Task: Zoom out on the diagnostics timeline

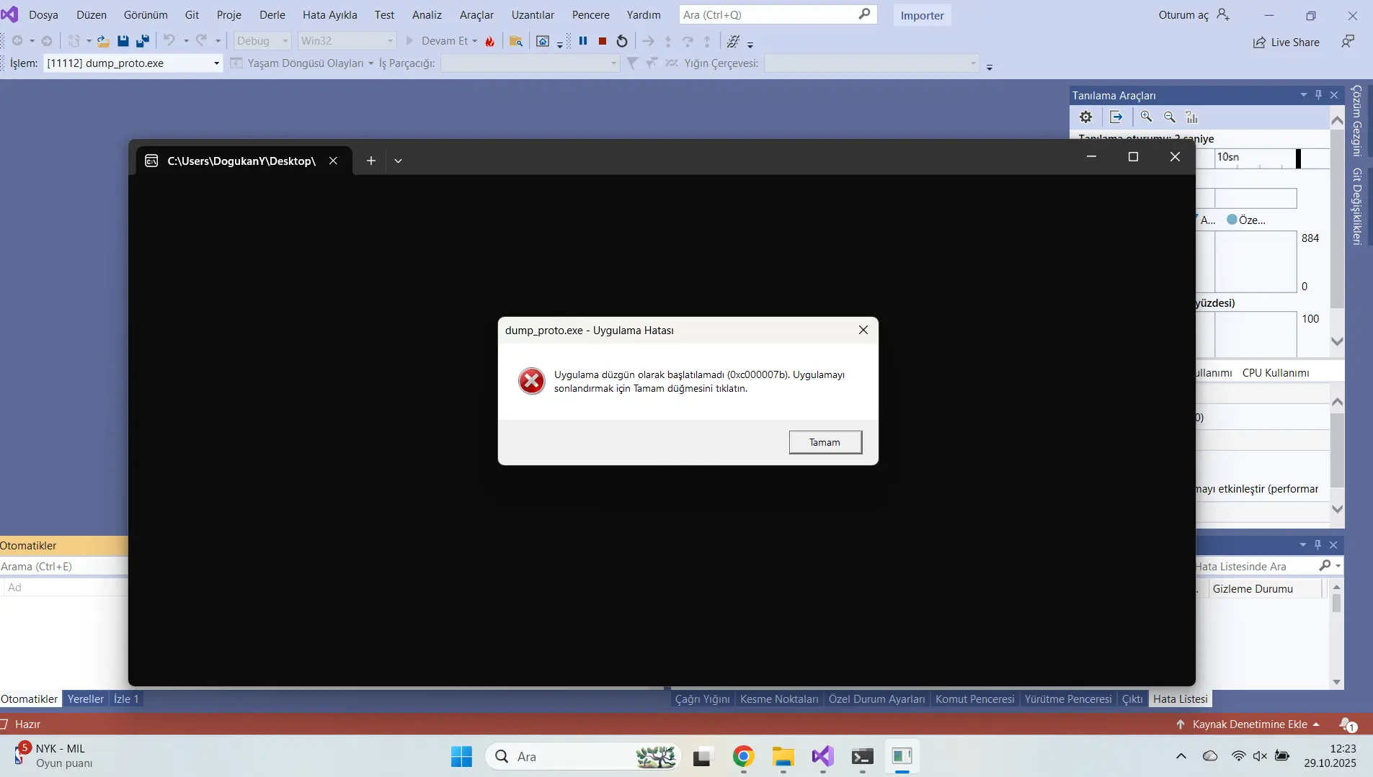Action: point(1169,117)
